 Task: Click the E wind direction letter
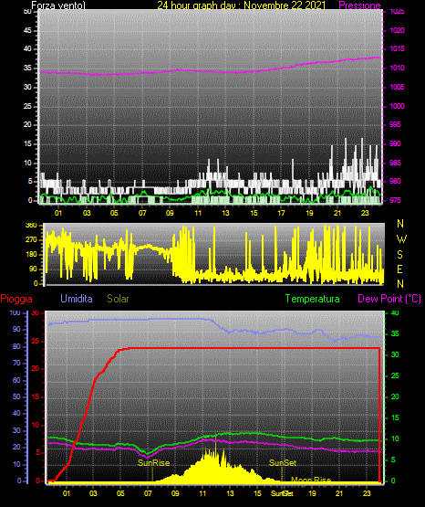point(399,269)
